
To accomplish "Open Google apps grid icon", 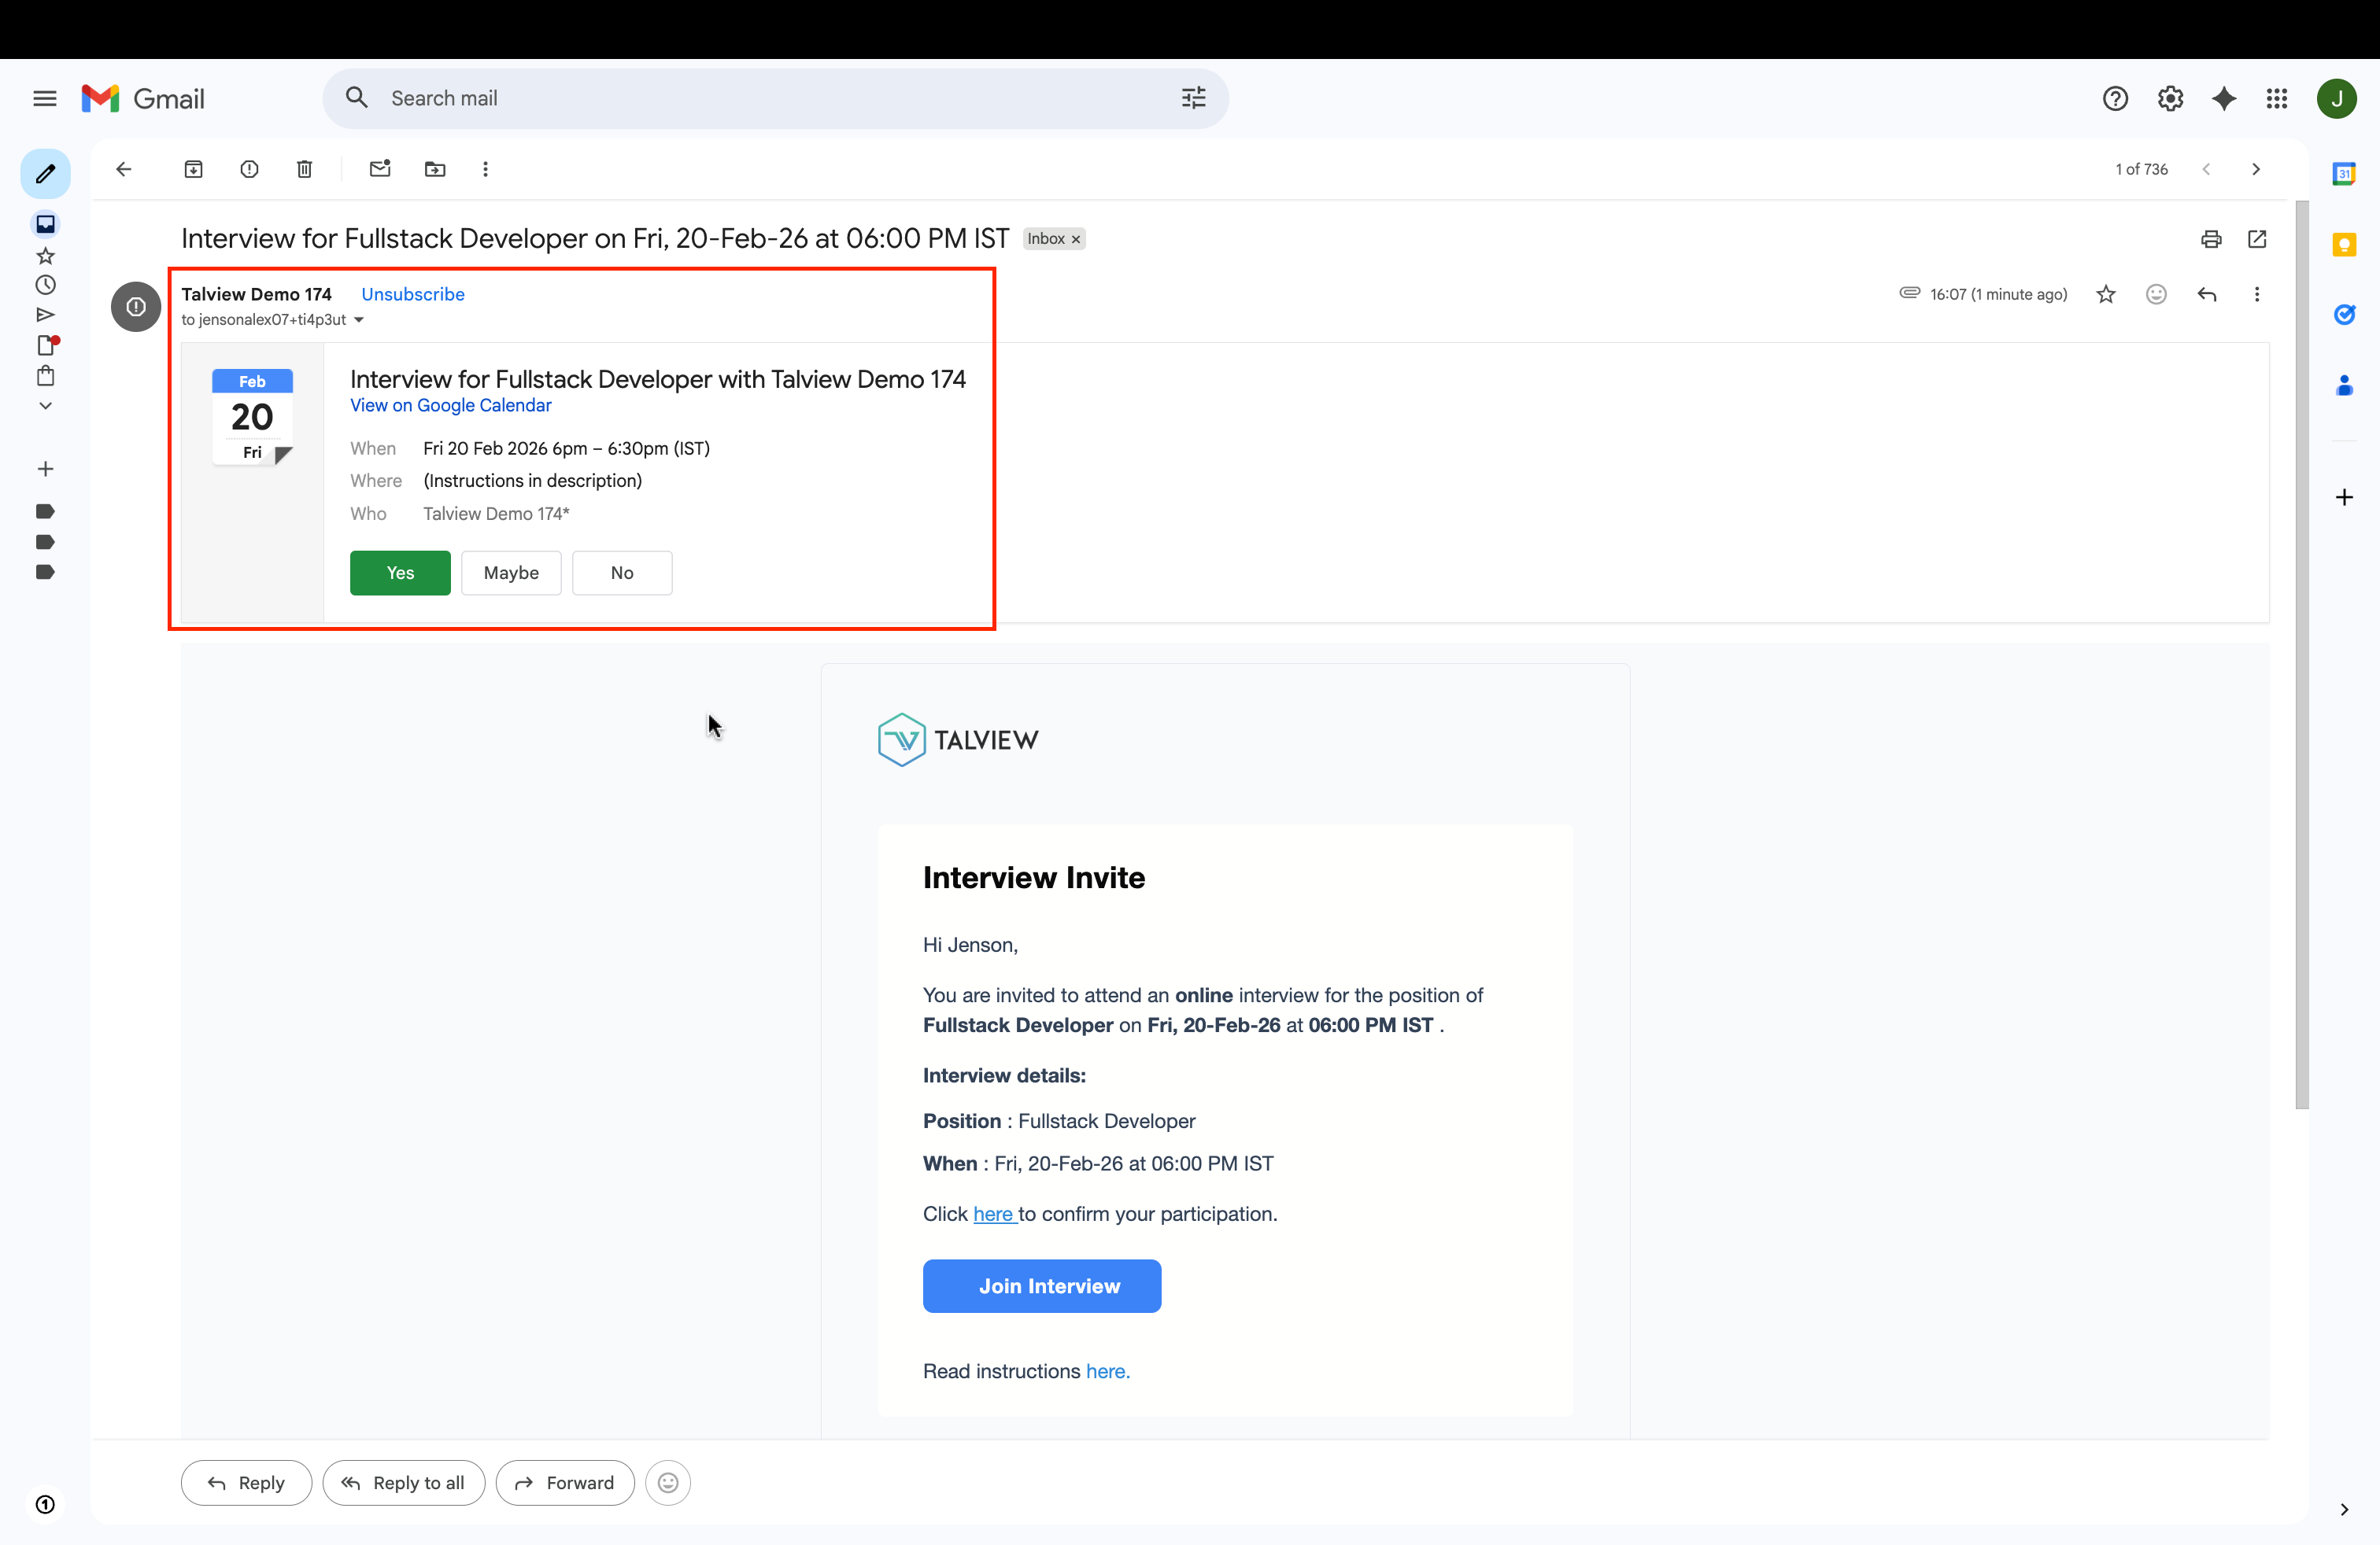I will pyautogui.click(x=2277, y=98).
